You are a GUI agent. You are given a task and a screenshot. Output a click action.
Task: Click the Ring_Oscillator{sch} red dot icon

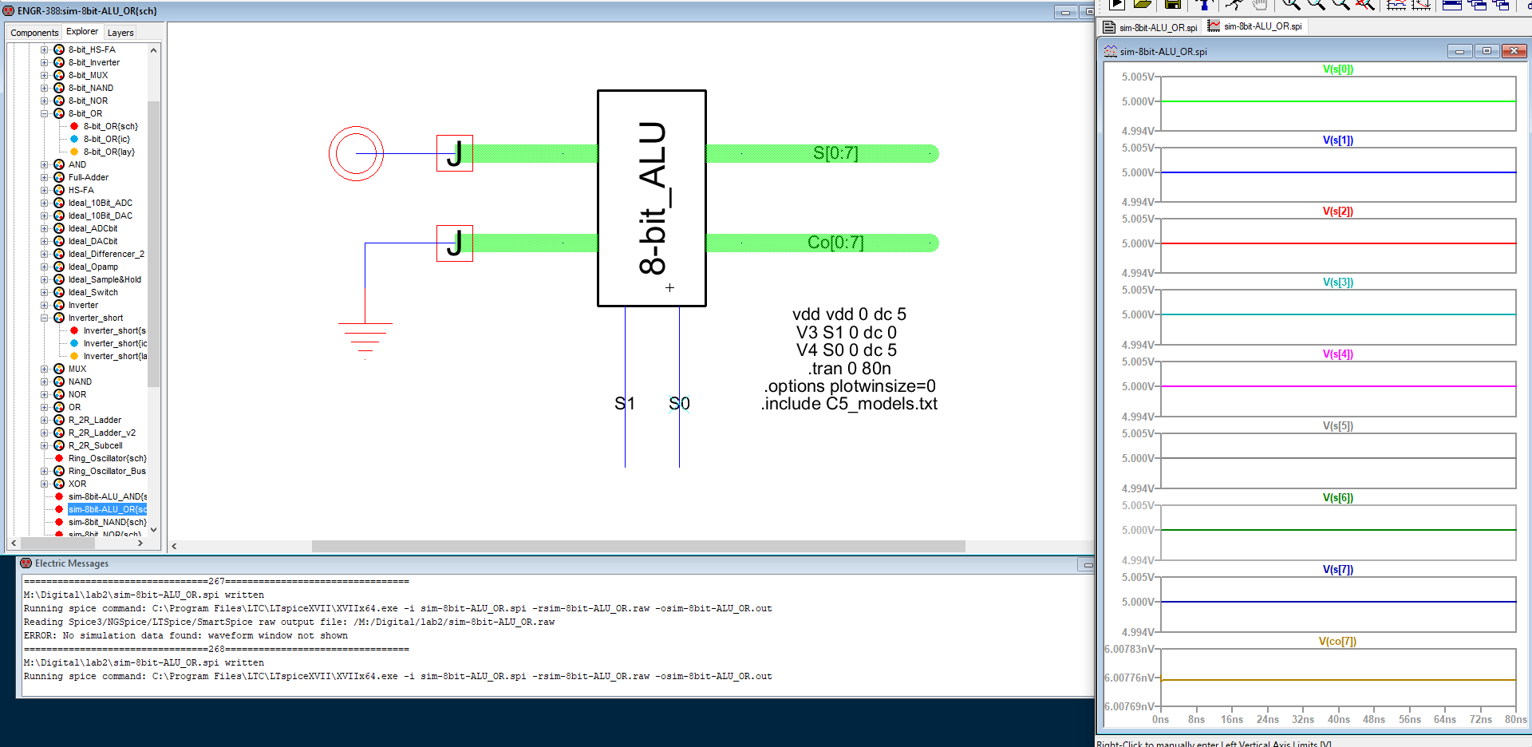pos(59,458)
